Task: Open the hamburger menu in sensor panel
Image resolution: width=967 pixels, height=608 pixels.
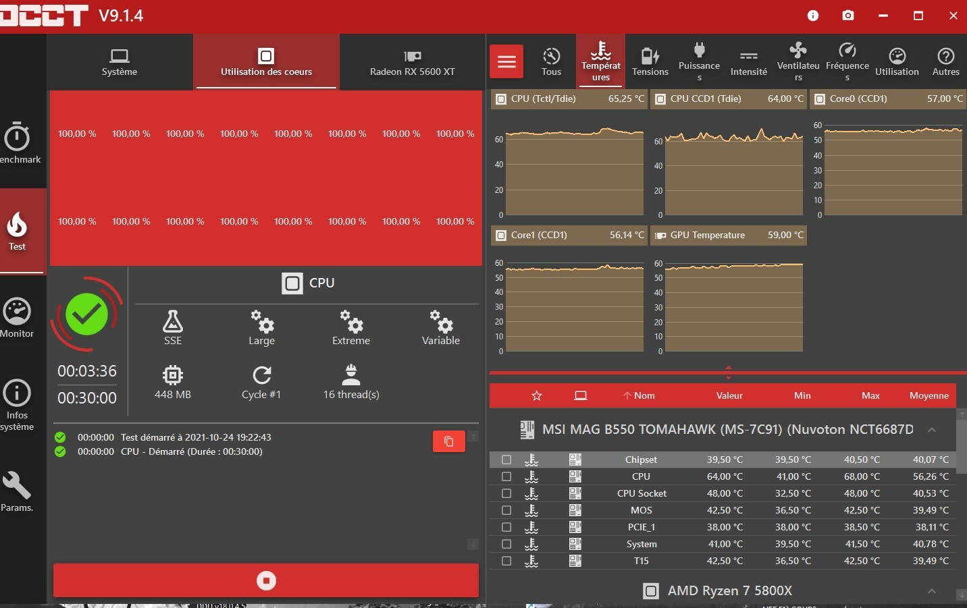Action: 506,62
